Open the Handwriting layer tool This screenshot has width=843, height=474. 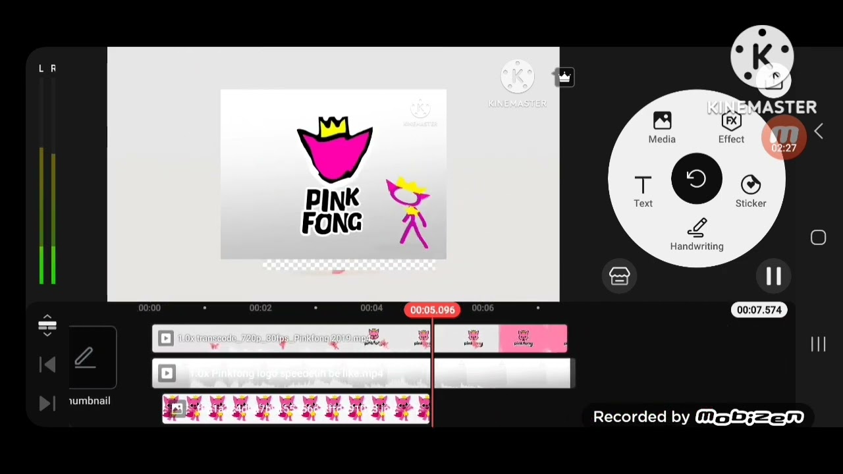[697, 234]
